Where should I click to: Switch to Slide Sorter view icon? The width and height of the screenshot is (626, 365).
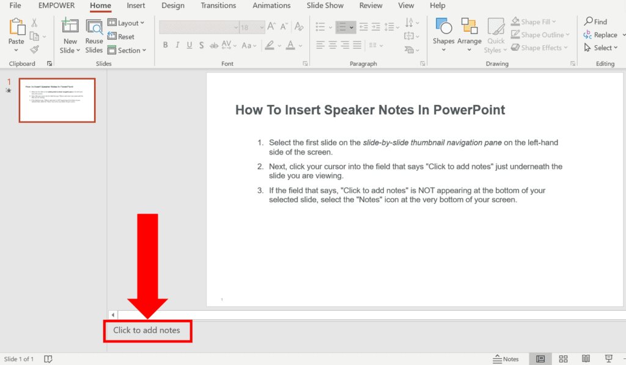[562, 359]
